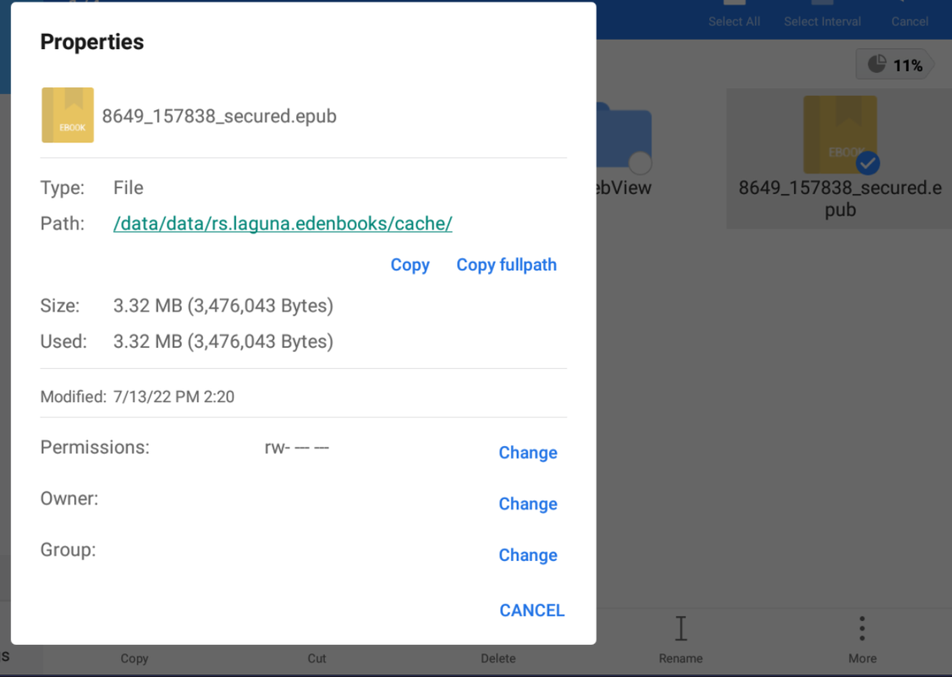
Task: Click the Type value File
Action: coord(128,188)
